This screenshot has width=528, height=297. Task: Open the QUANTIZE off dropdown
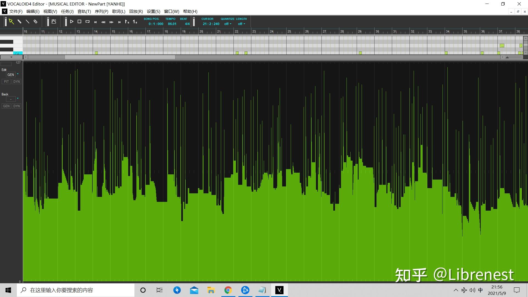(228, 24)
